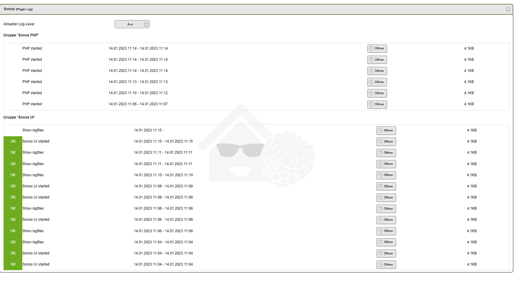516x283 pixels.
Task: Click 4.1KB size of Show logfiles 11:08
Action: click(x=472, y=208)
